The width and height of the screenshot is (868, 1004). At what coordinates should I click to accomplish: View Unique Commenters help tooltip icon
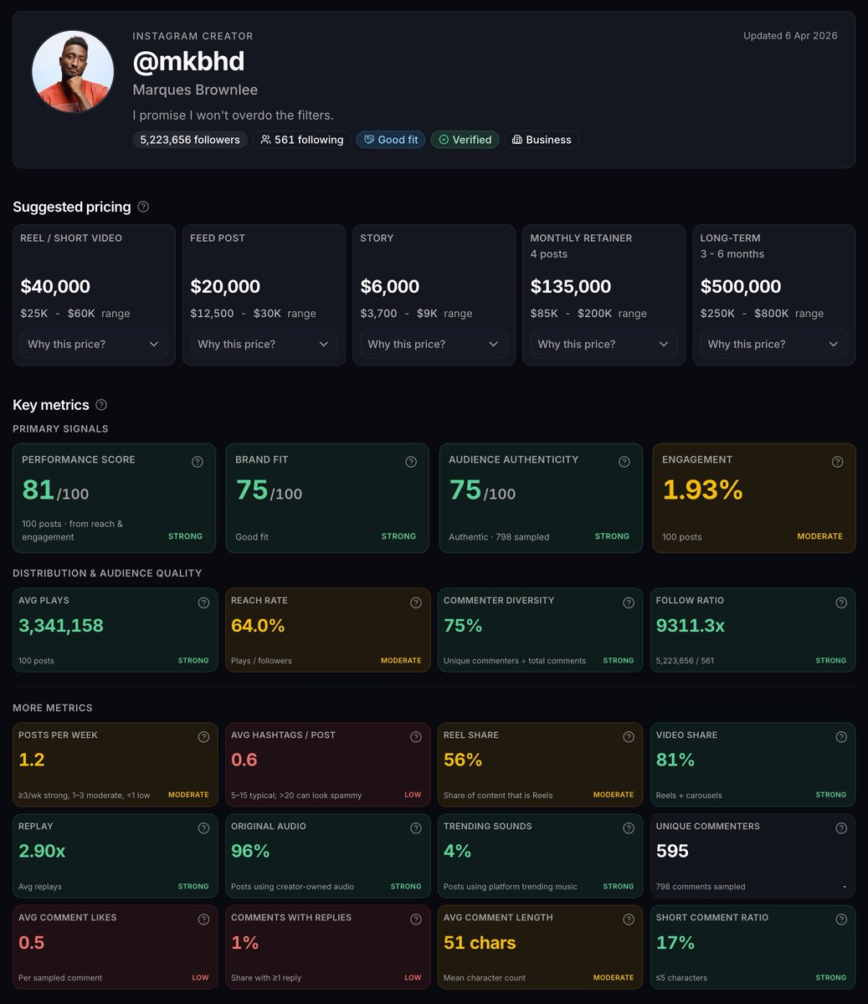coord(841,828)
